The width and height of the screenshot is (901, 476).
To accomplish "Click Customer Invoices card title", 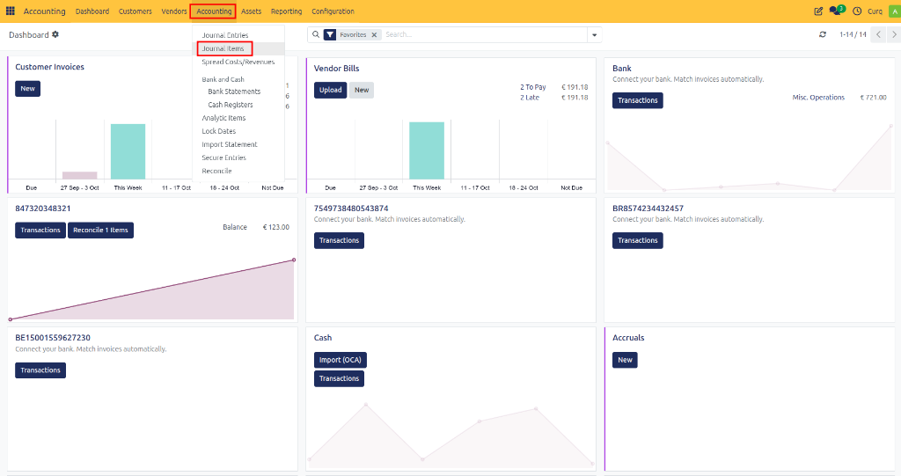I will [x=49, y=67].
